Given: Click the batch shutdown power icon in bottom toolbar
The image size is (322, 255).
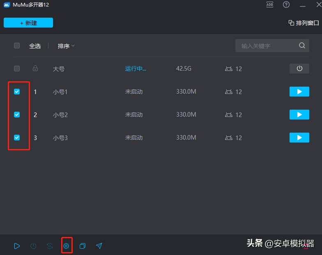Looking at the screenshot, I should click(33, 246).
